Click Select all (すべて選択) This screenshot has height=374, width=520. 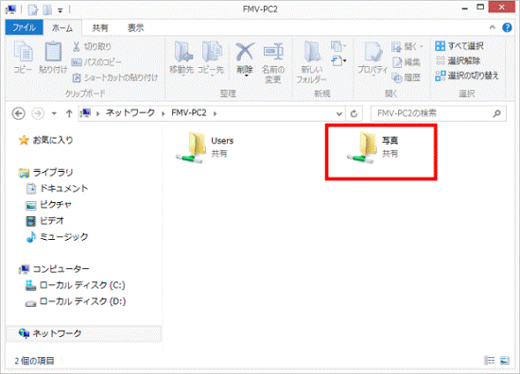tap(459, 46)
